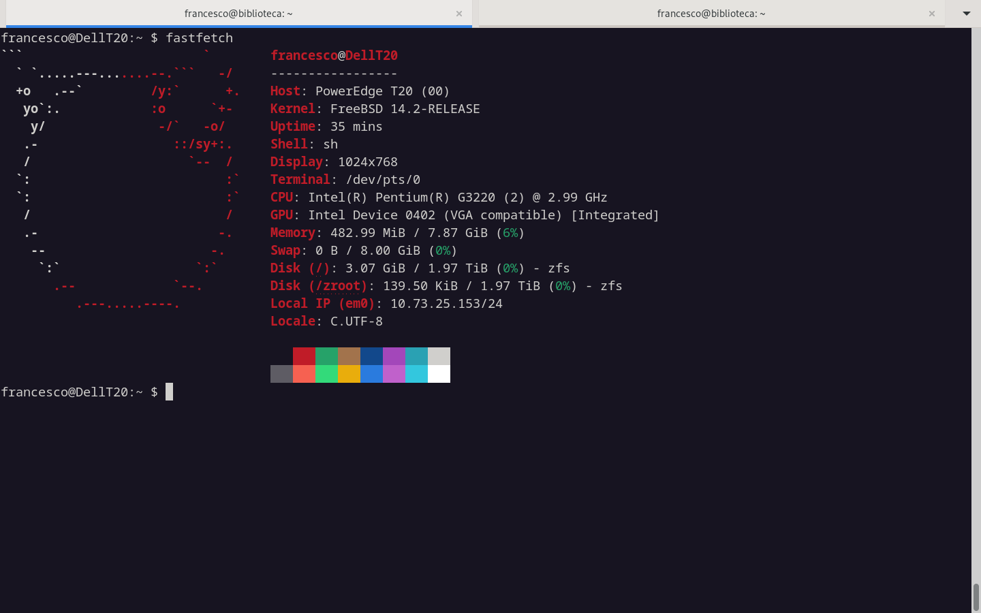This screenshot has width=981, height=613.
Task: Click the francesco@DellT20 title in output
Action: point(334,56)
